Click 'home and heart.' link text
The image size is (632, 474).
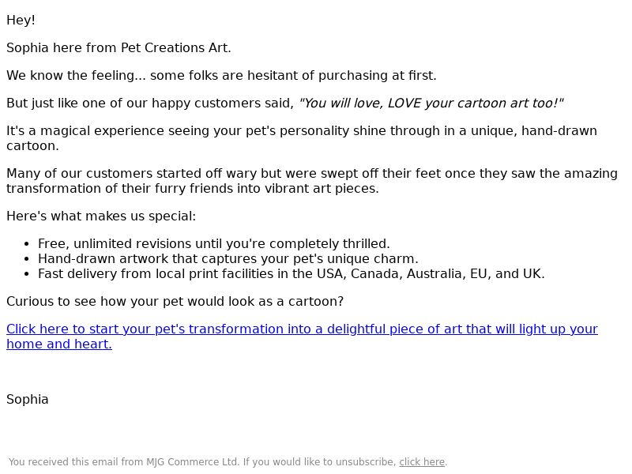[59, 344]
